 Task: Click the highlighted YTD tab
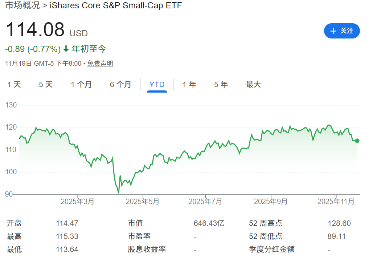point(157,84)
